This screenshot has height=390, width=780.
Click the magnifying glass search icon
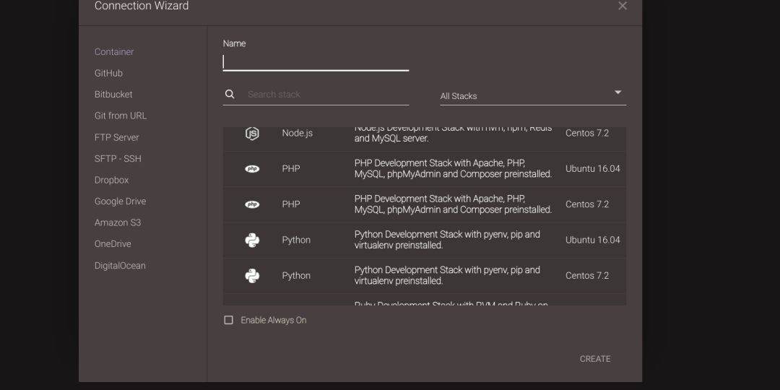[230, 94]
